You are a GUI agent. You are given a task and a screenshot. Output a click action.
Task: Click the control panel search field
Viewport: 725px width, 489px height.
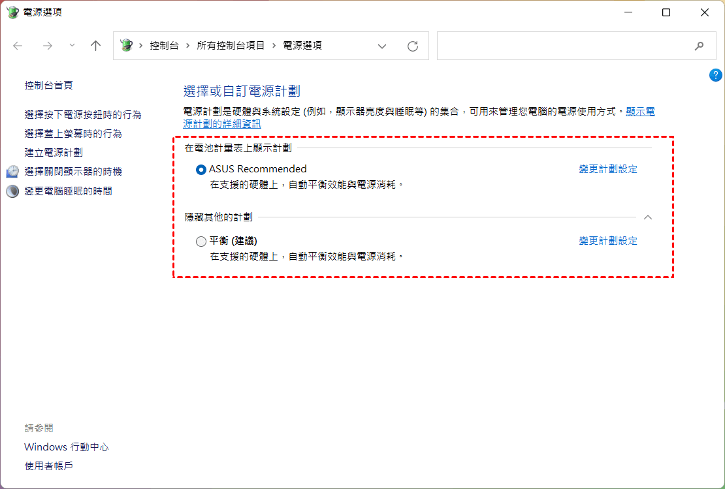coord(562,46)
